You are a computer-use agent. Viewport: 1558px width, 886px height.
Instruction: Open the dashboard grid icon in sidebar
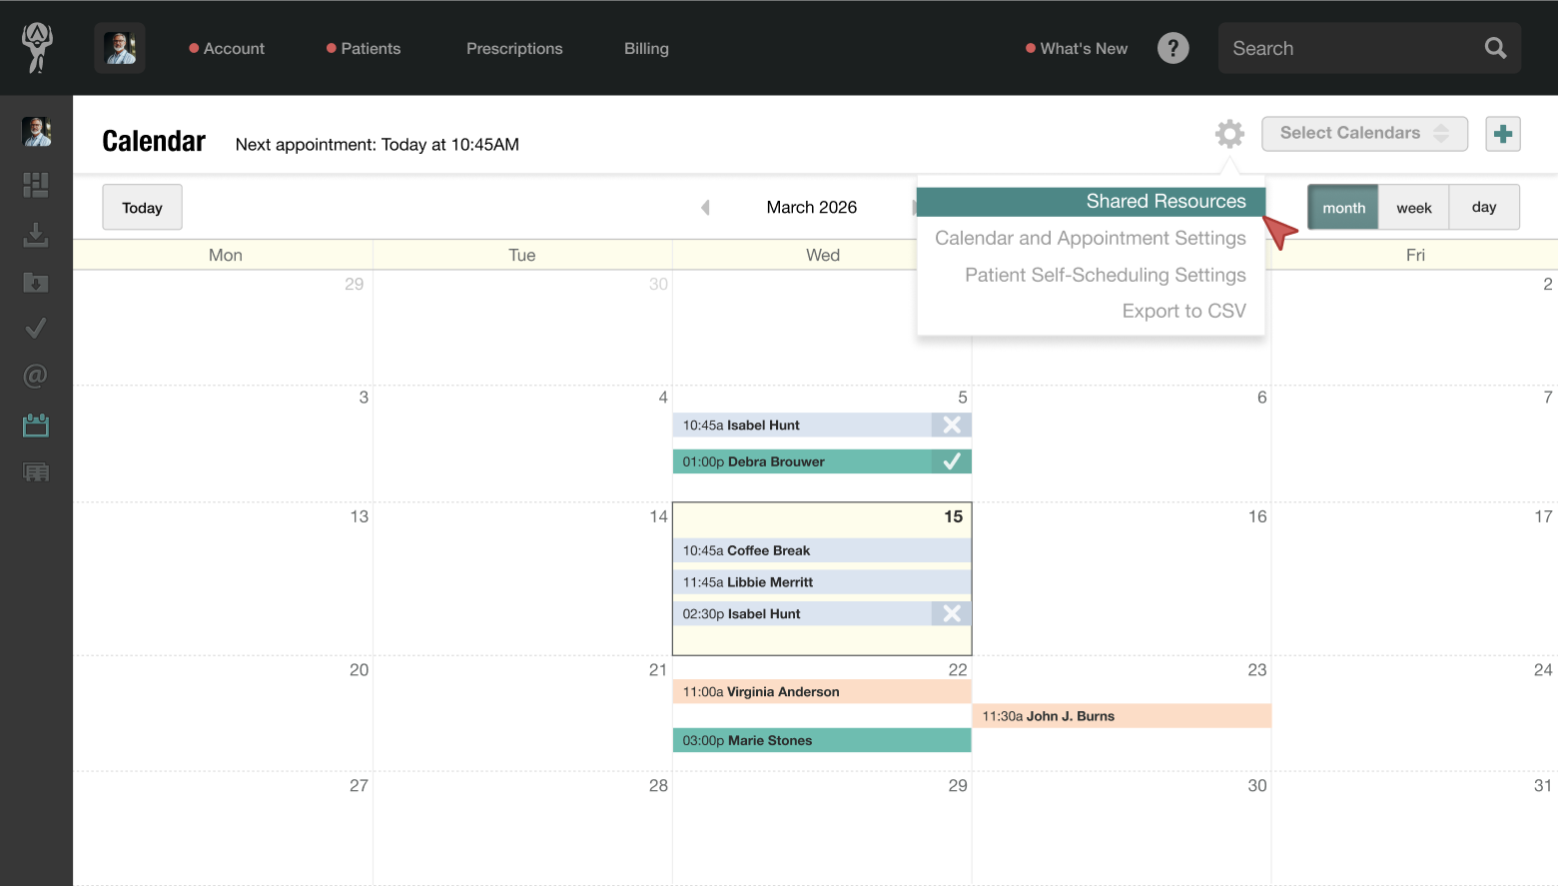(36, 185)
